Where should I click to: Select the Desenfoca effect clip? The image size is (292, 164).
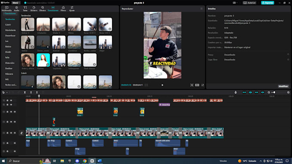164,105
